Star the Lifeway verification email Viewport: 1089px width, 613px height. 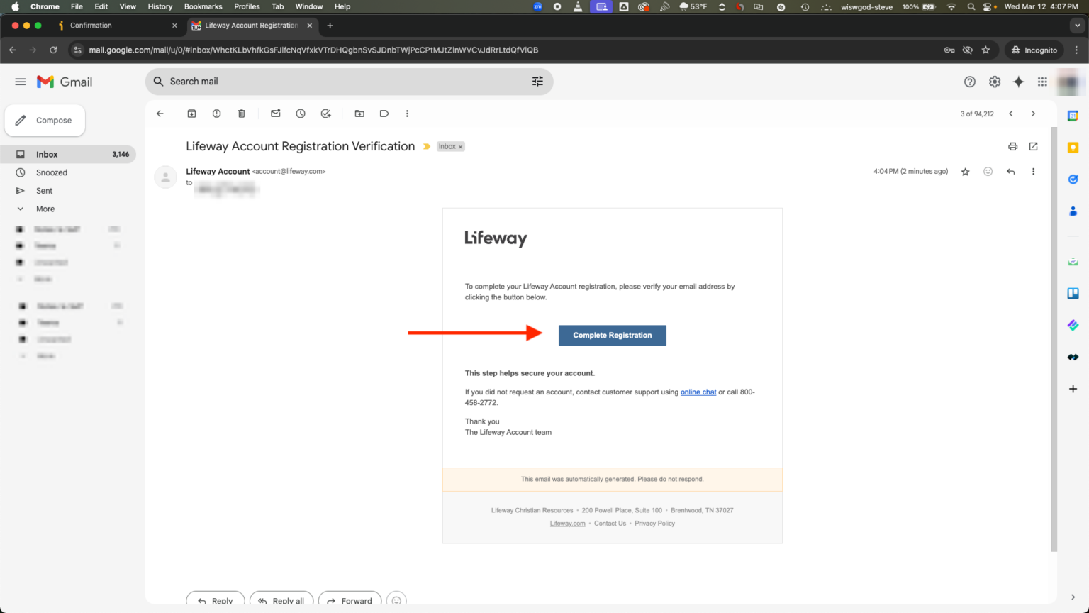965,171
